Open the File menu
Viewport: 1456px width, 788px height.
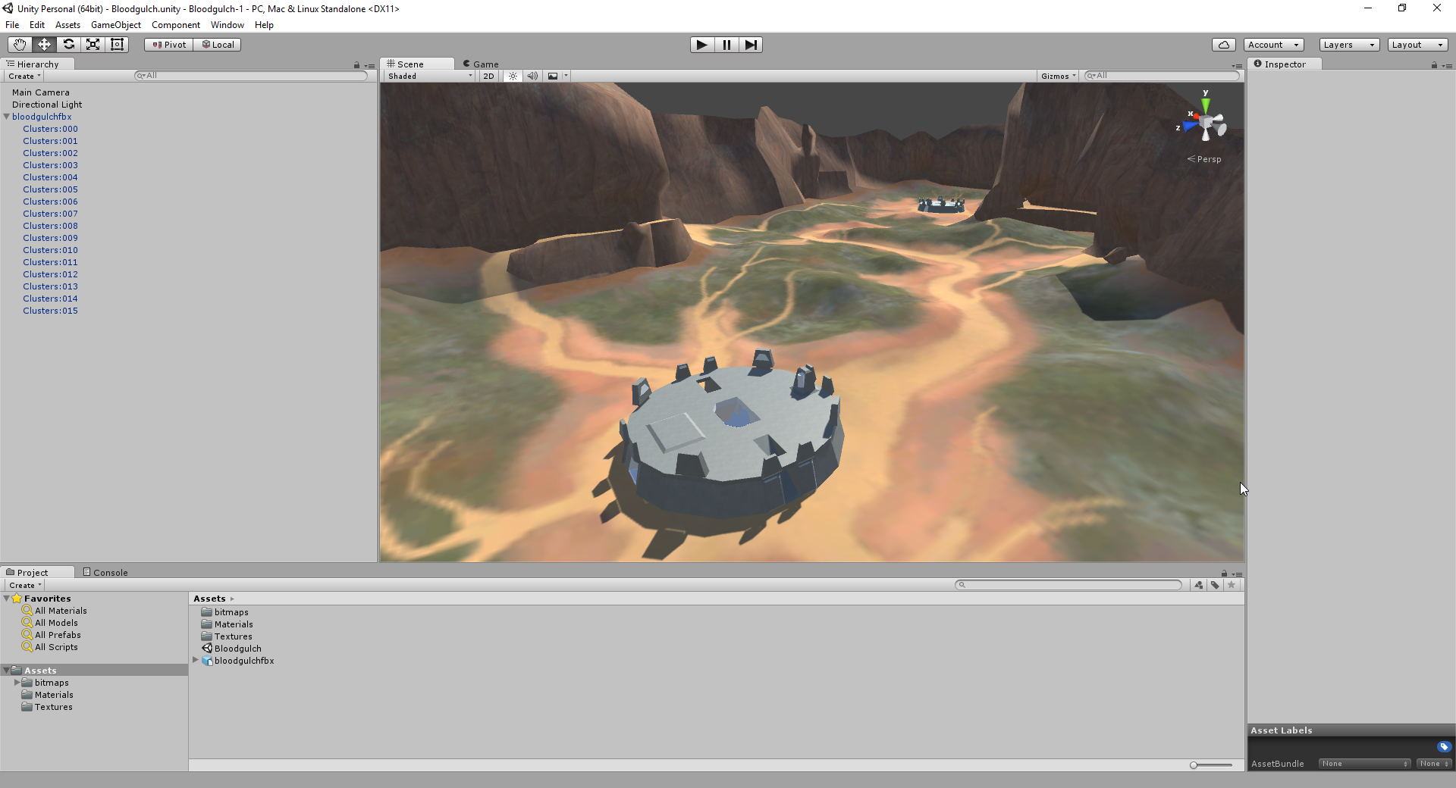(12, 25)
